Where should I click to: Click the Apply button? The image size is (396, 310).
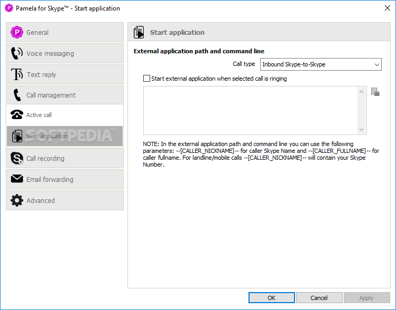click(366, 298)
